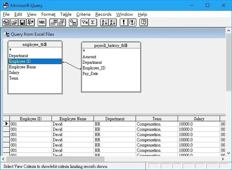
Task: Click the Query Now exclamation icon
Action: point(124,22)
